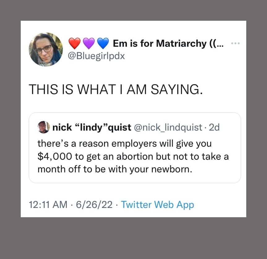Image resolution: width=267 pixels, height=259 pixels.
Task: Open the tweet options via the ellipsis icon
Action: [235, 43]
